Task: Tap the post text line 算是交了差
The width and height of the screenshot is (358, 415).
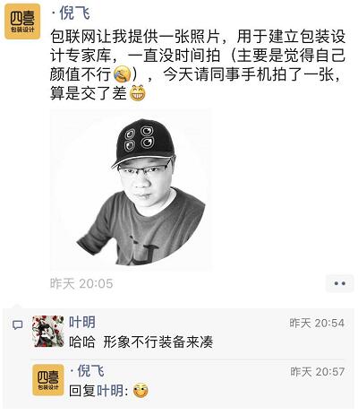Action: 89,93
